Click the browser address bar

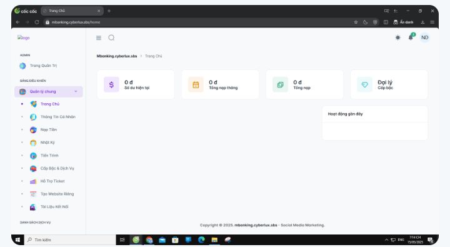(x=198, y=22)
